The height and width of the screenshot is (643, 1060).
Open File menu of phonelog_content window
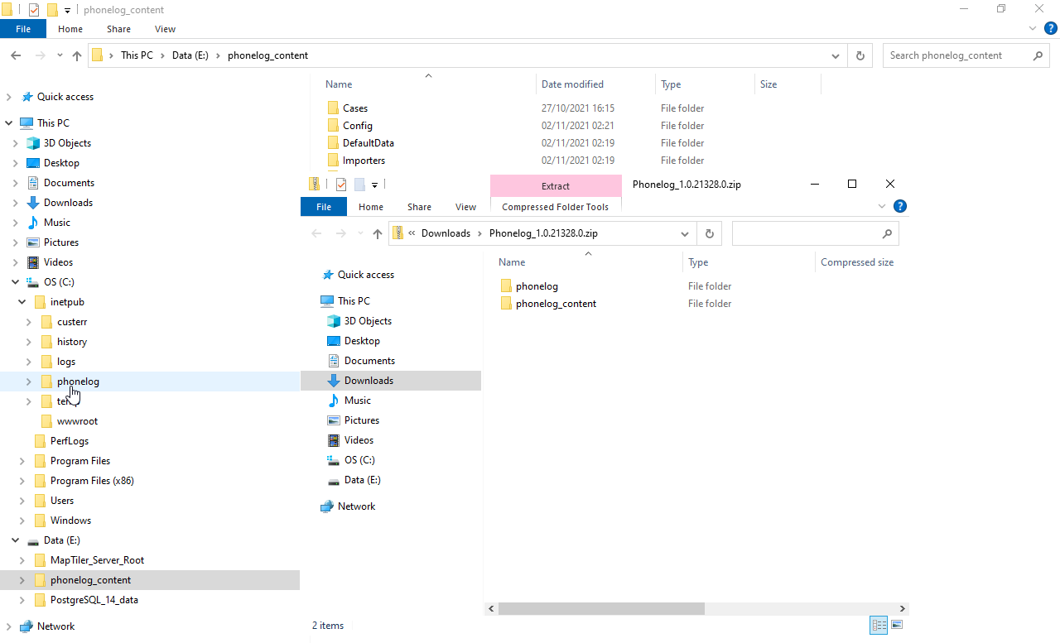23,29
